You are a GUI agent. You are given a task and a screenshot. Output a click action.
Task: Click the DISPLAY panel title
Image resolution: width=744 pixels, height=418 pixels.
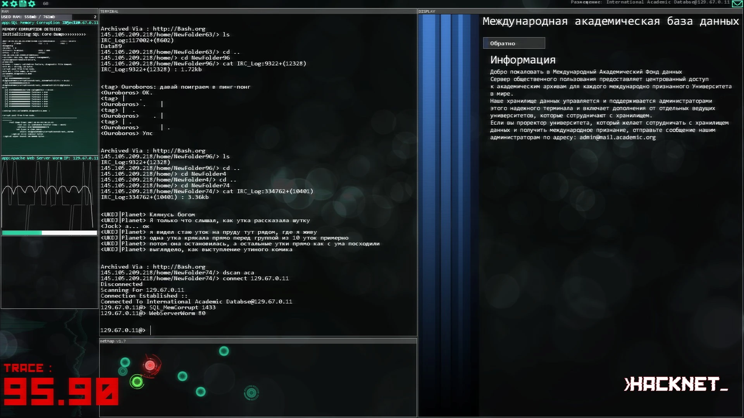coord(427,11)
